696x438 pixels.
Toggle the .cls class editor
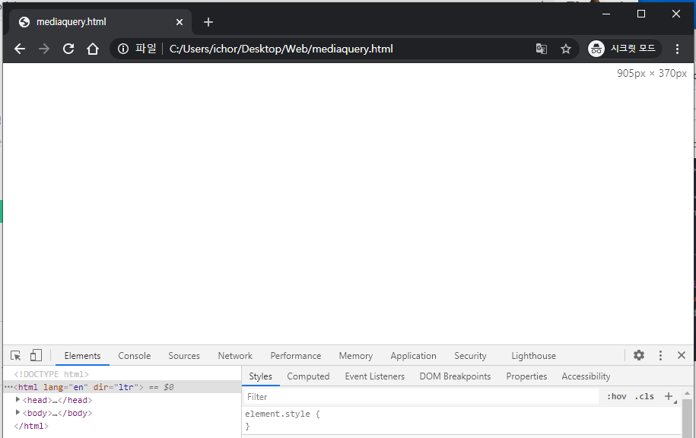644,396
